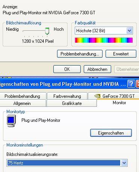Click the Erweitert button

(121, 54)
